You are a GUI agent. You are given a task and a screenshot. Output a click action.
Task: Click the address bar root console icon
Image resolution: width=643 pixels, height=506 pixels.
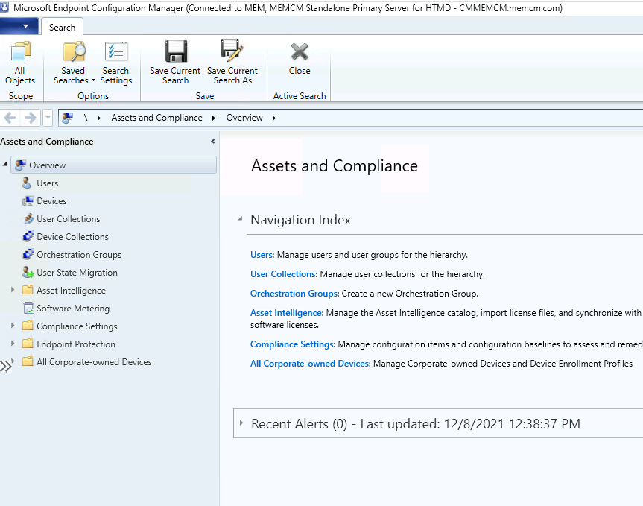coord(67,118)
